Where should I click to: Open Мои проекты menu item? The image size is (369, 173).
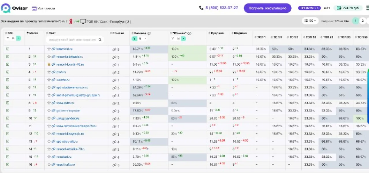click(x=43, y=8)
